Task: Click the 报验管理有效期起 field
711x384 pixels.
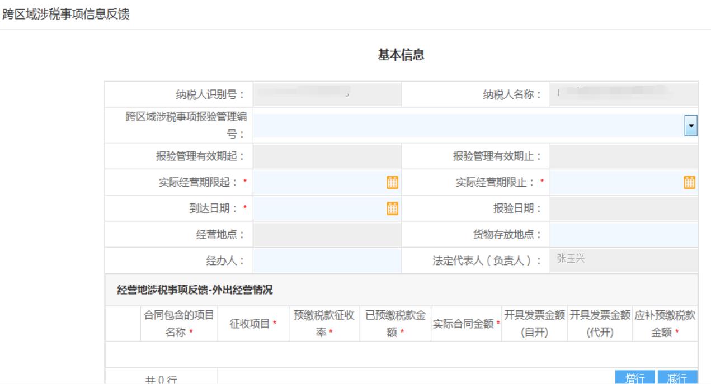Action: coord(327,156)
